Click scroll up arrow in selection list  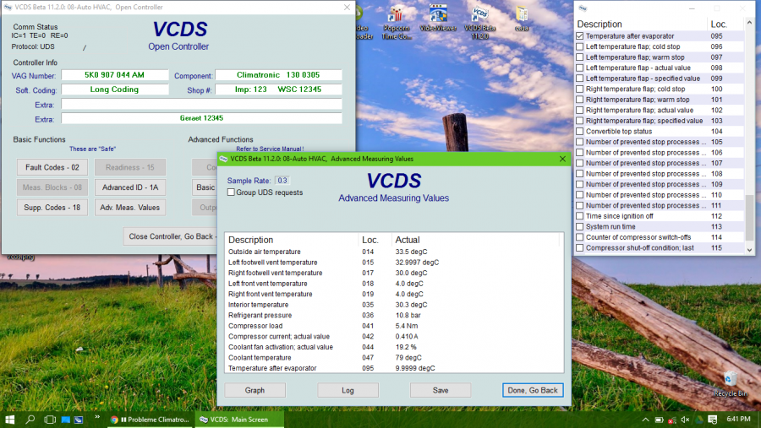pyautogui.click(x=750, y=23)
